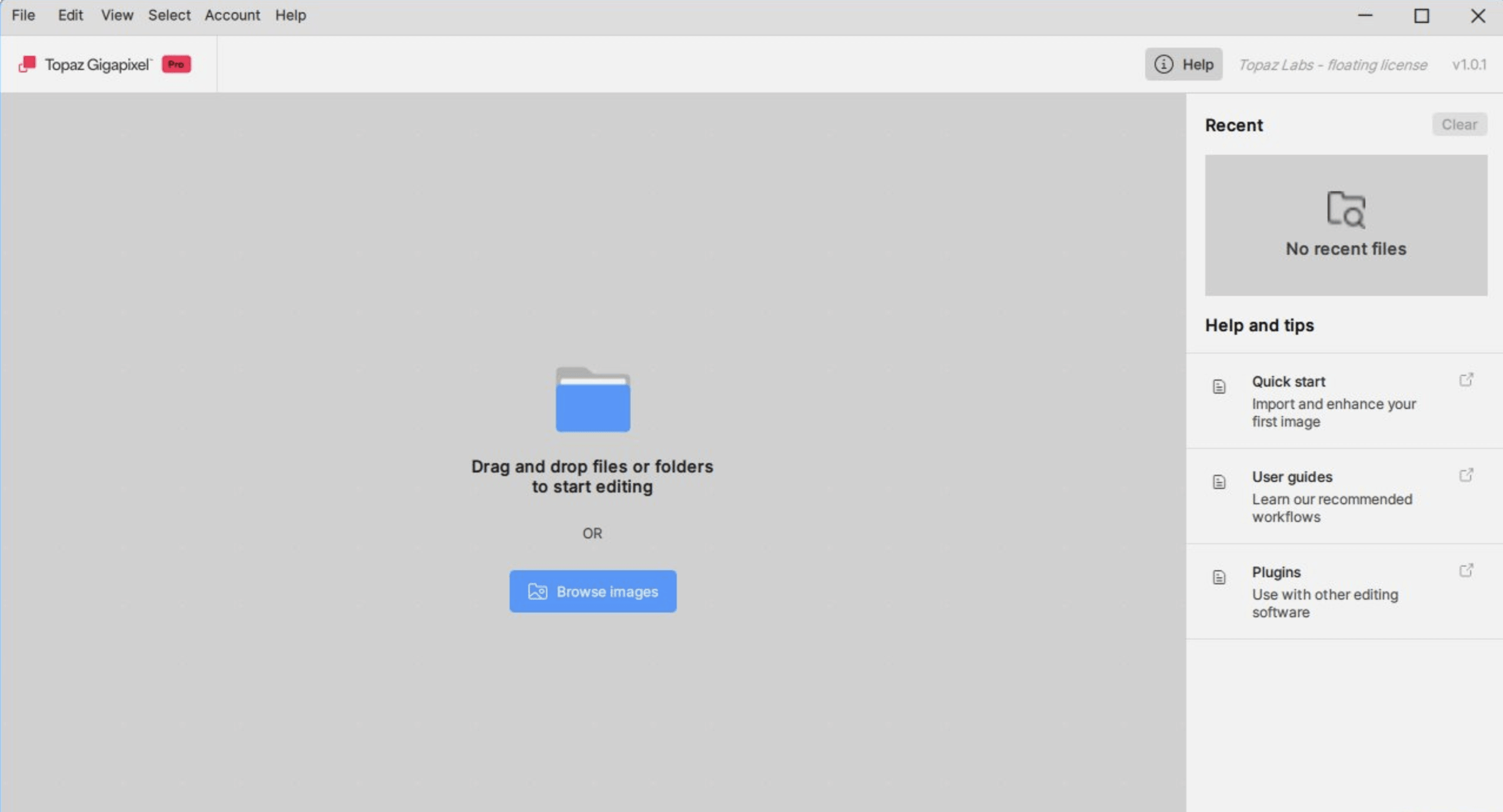Maximize the application window
The image size is (1503, 812).
[x=1421, y=16]
